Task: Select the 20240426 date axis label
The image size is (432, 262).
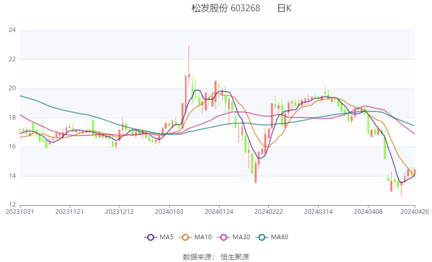Action: [415, 212]
